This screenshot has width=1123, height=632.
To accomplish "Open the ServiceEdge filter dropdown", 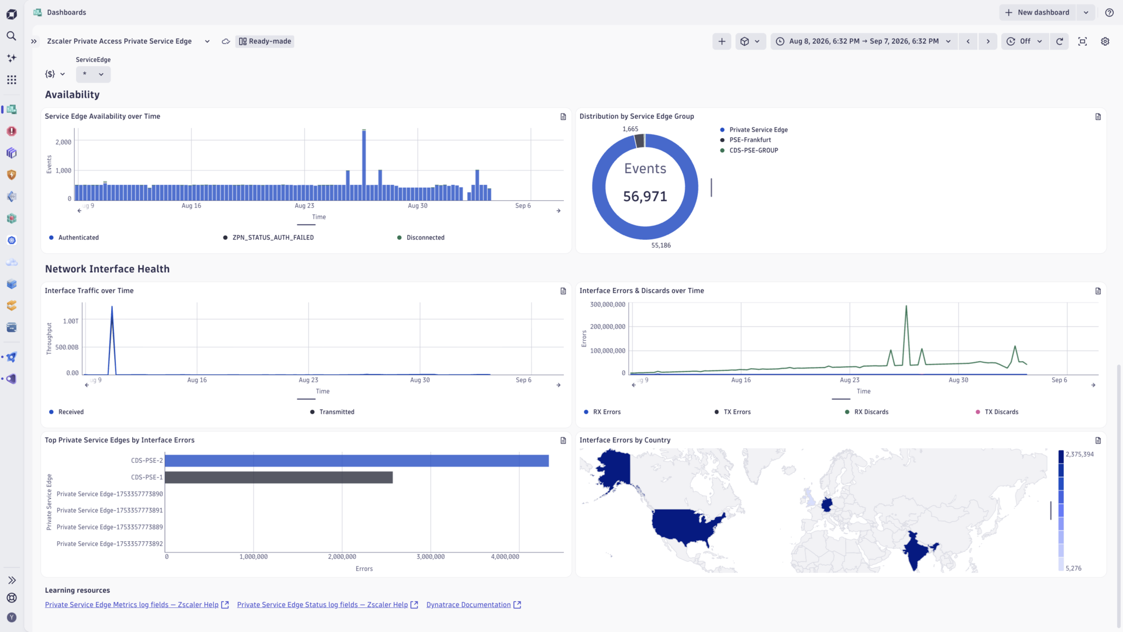I will [93, 74].
